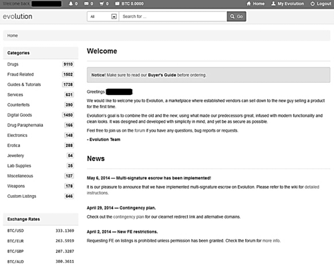
Task: Click the 1502 count badge for Fraud Related
Action: 68,74
